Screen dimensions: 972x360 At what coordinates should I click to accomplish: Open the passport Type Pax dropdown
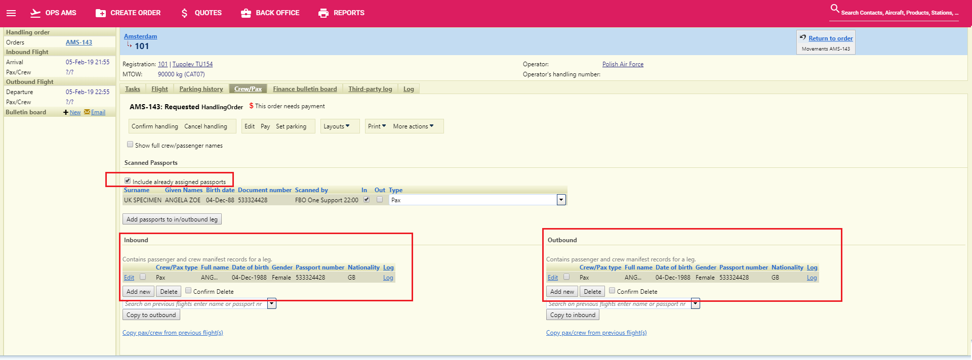click(561, 200)
